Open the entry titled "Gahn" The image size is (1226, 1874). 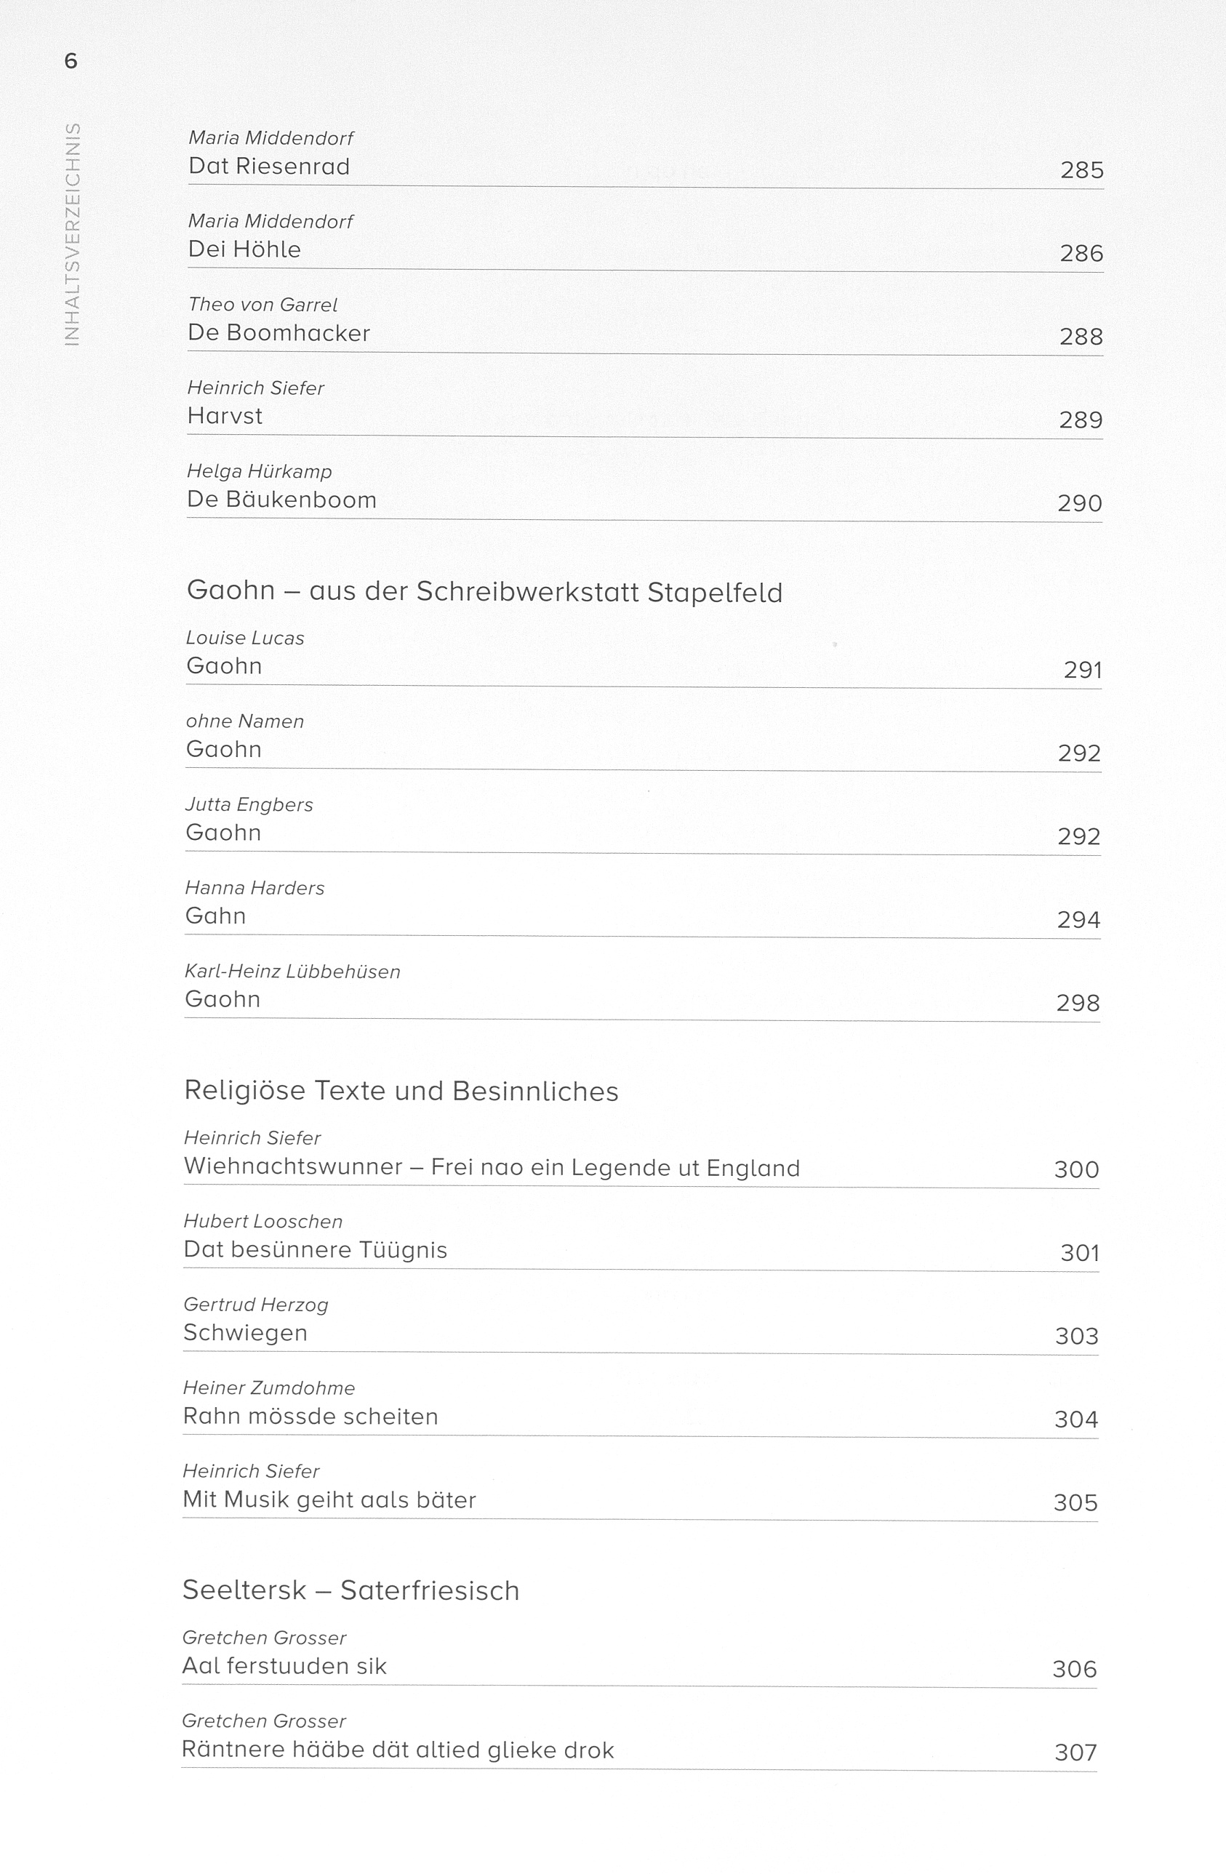point(215,916)
